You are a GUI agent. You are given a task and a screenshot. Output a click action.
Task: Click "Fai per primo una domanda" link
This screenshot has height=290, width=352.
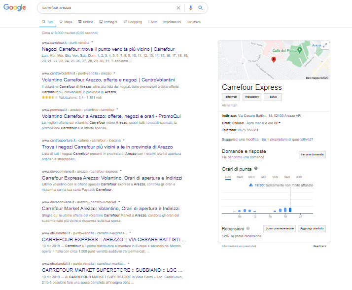[x=243, y=157]
